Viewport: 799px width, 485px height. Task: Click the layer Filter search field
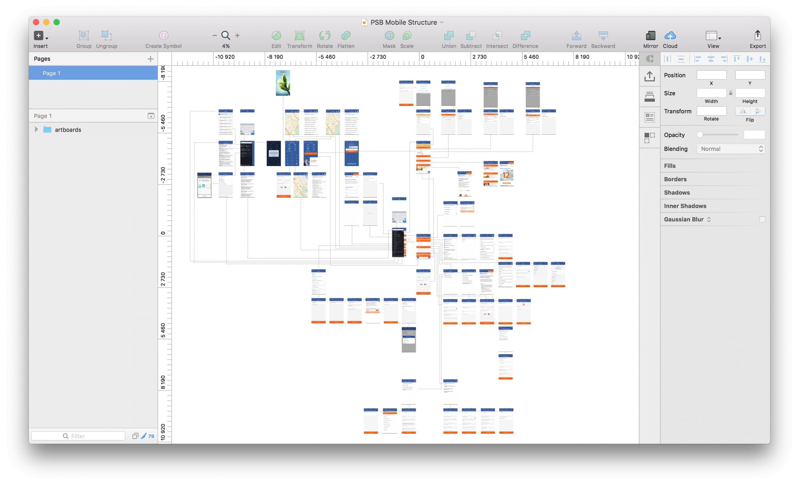78,436
